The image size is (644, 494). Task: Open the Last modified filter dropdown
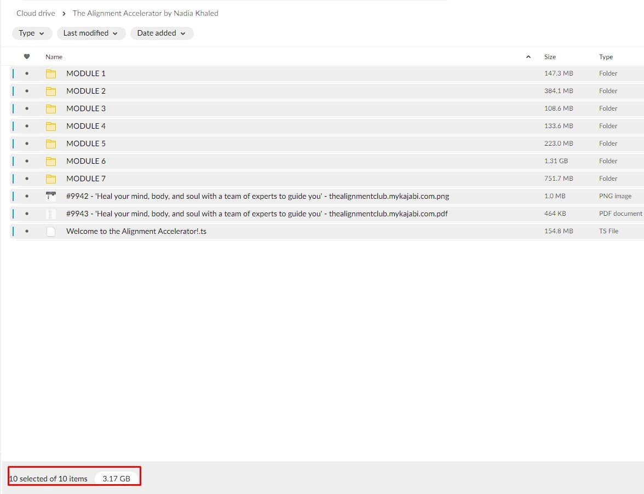[x=91, y=33]
